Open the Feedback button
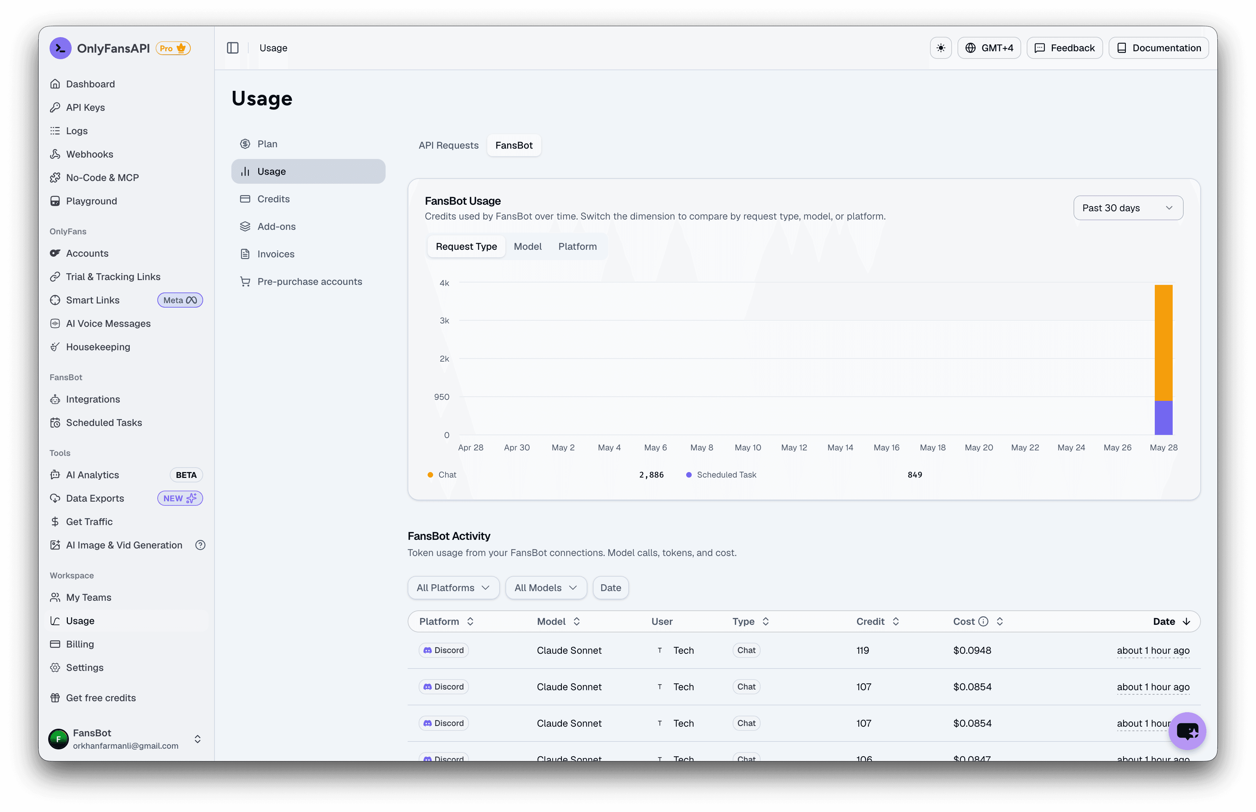The height and width of the screenshot is (812, 1256). pos(1064,48)
